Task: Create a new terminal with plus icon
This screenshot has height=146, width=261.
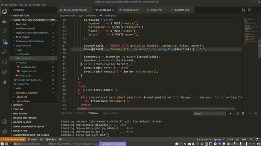Action: (x=230, y=114)
